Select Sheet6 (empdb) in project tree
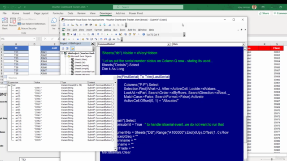Viewport: 287px width, 161px height. tap(80, 68)
